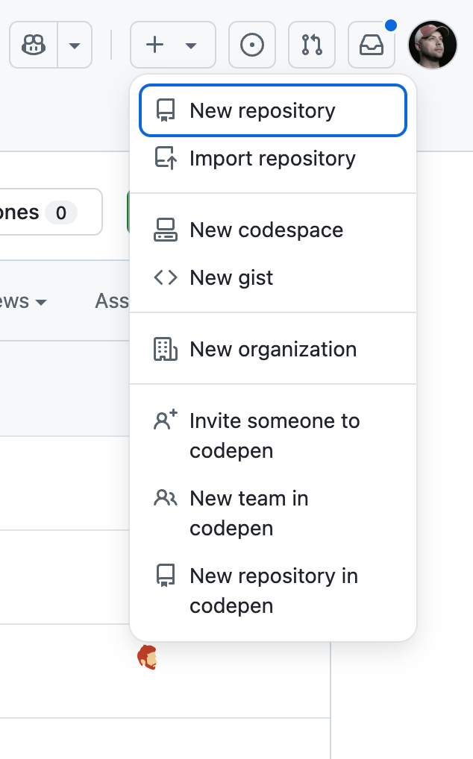Click the red-bearded assignee avatar thumbnail
This screenshot has width=473, height=759.
(148, 658)
